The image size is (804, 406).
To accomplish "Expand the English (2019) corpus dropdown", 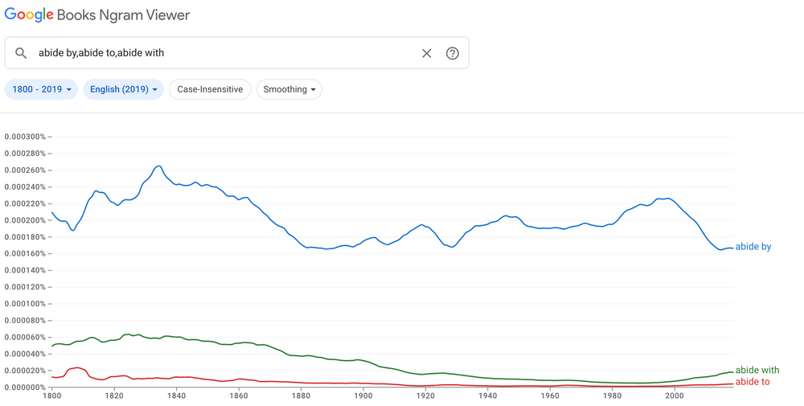I will pyautogui.click(x=124, y=89).
